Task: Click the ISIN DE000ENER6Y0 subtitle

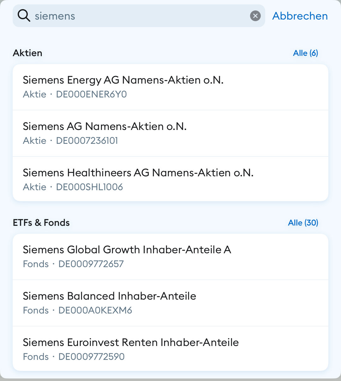Action: pyautogui.click(x=91, y=94)
